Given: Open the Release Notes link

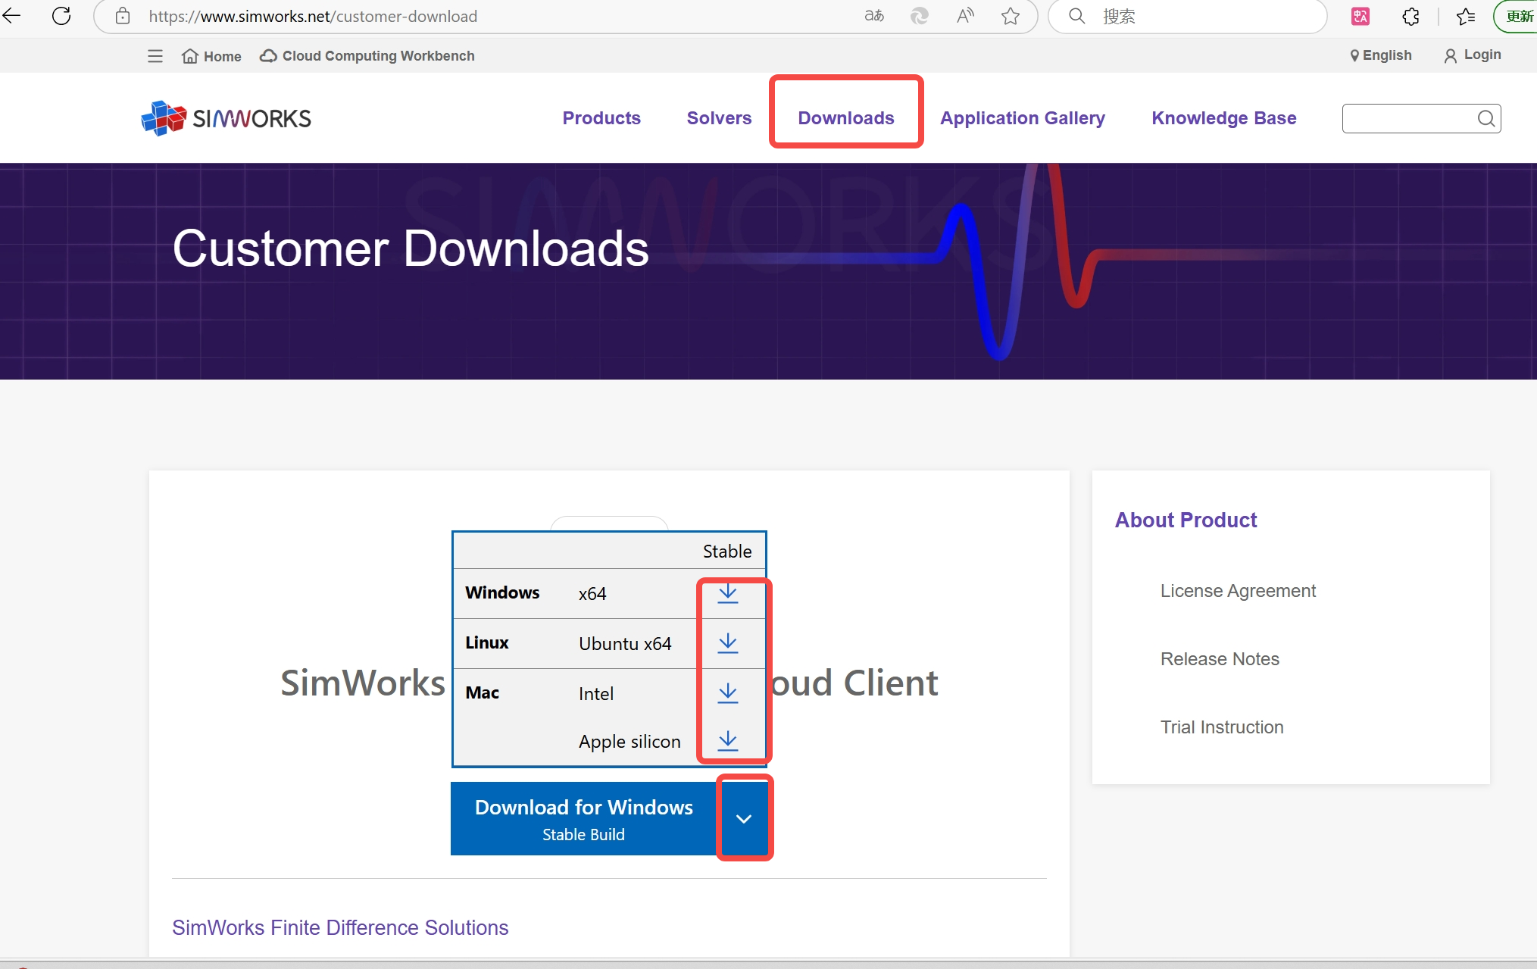Looking at the screenshot, I should 1220,659.
